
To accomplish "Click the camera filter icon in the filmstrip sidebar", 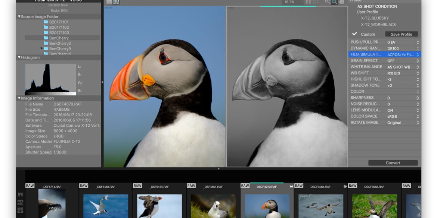I will click(x=20, y=202).
